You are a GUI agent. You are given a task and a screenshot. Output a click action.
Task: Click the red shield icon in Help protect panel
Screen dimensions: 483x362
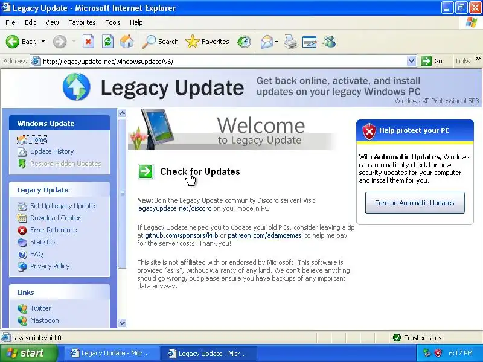pyautogui.click(x=369, y=131)
